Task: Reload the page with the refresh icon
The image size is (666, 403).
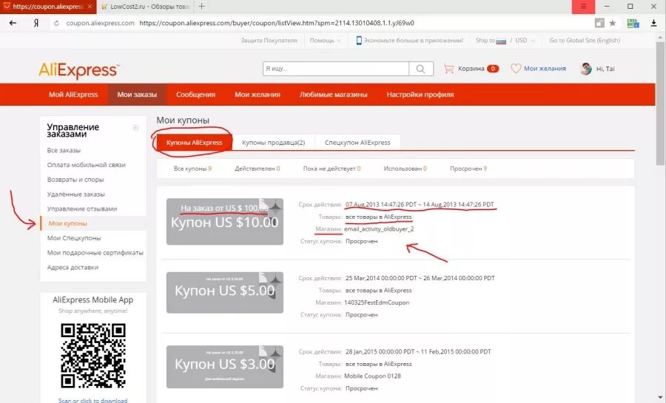Action: click(56, 24)
